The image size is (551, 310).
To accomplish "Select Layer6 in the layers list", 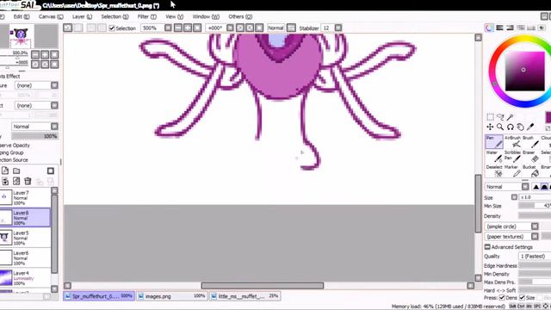I will click(x=25, y=257).
